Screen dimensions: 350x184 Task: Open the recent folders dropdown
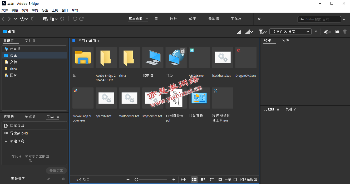pyautogui.click(x=327, y=32)
